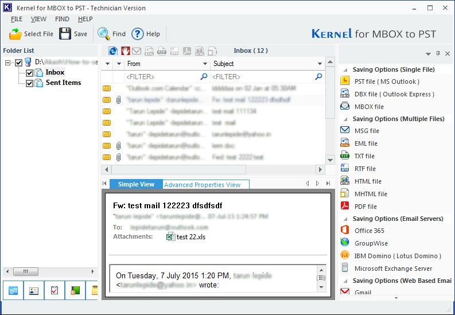Open the FIND menu
Viewport: 455px width, 315px height.
click(x=62, y=19)
